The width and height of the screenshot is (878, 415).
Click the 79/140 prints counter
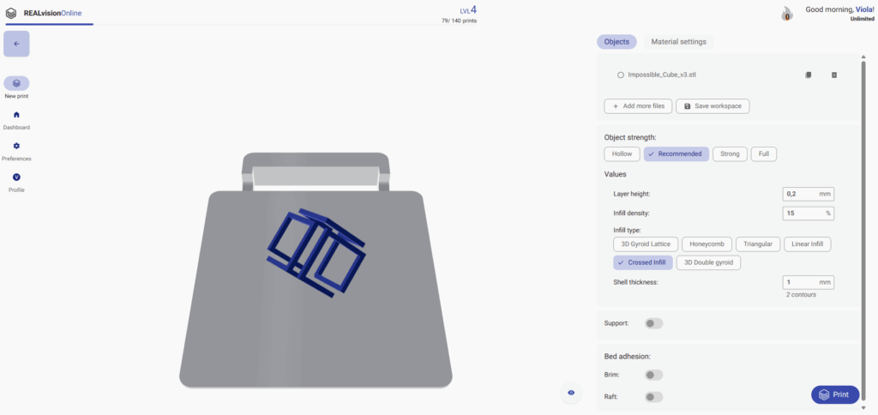point(460,21)
